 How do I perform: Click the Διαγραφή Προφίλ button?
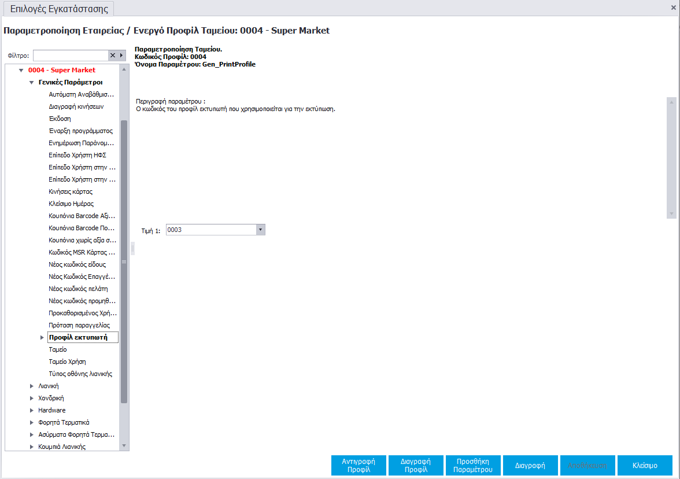[x=416, y=465]
